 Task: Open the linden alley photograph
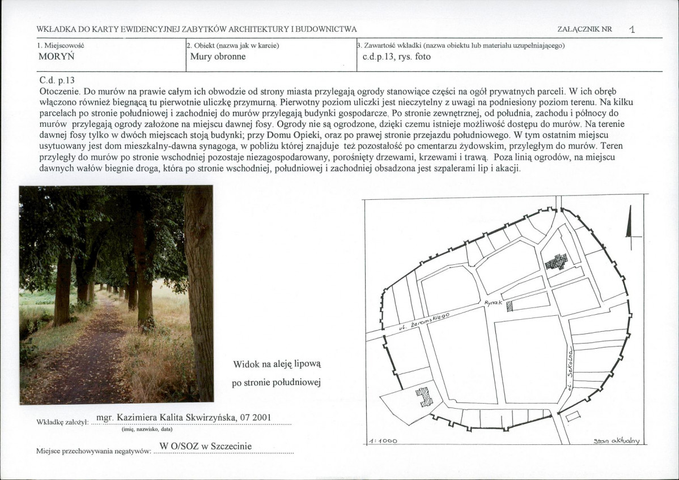(x=116, y=294)
